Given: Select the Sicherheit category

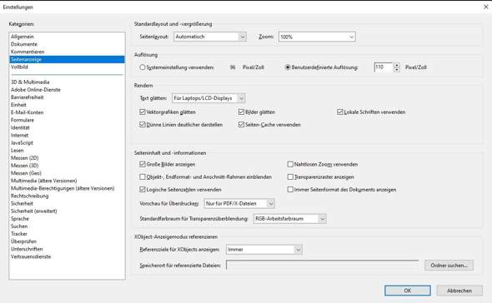Looking at the screenshot, I should pos(22,203).
